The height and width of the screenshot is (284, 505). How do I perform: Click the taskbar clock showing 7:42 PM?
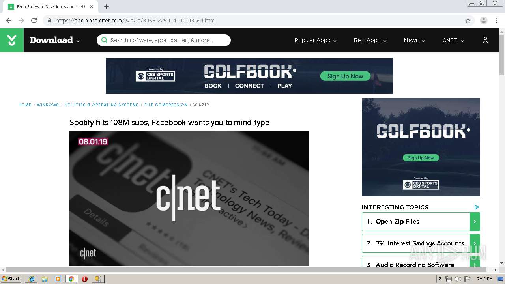click(x=484, y=279)
